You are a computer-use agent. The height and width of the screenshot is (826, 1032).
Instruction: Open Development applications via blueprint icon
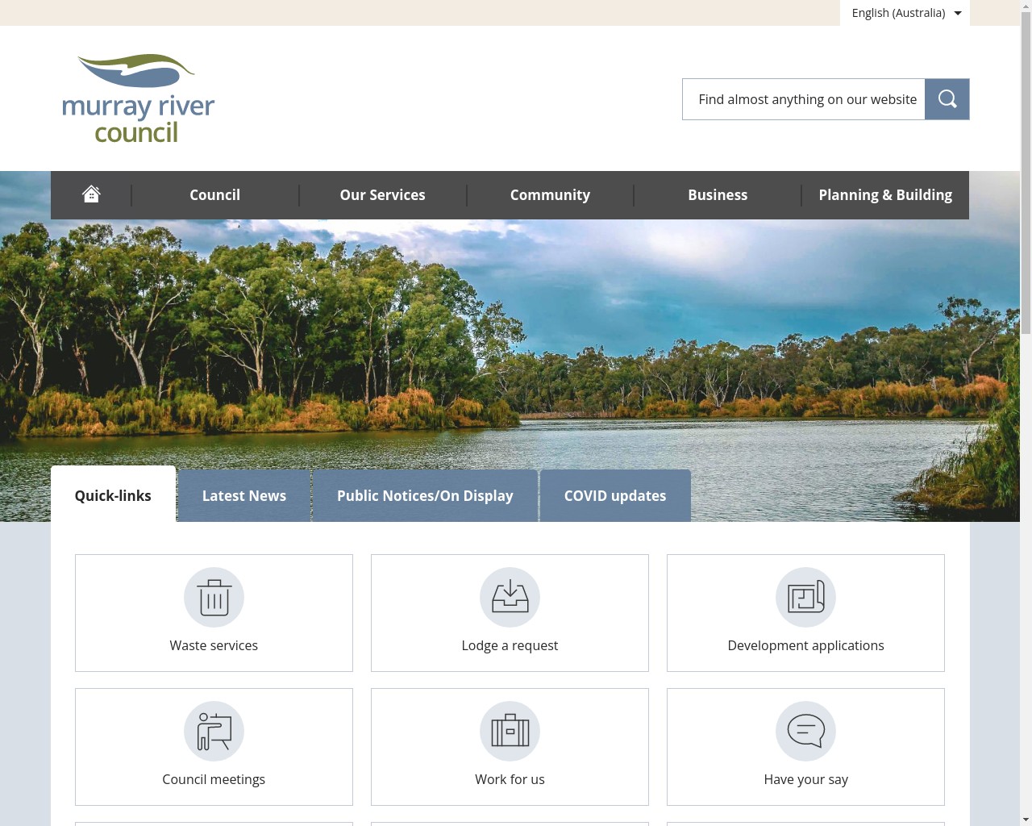point(805,597)
